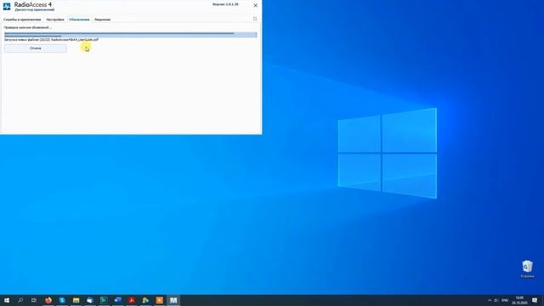
Task: Open the white bag store icon on taskbar
Action: coord(90,300)
